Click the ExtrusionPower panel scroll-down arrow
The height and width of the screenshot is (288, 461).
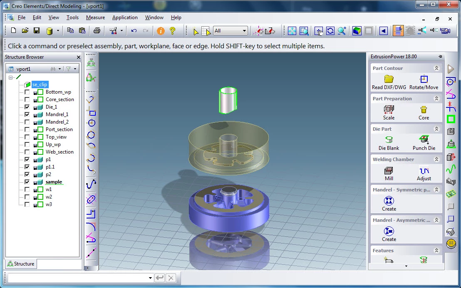[406, 266]
